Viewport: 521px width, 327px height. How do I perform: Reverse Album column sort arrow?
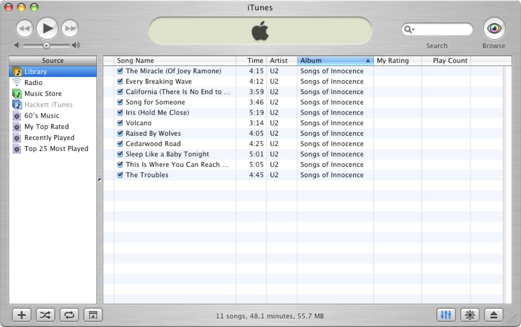[x=368, y=60]
